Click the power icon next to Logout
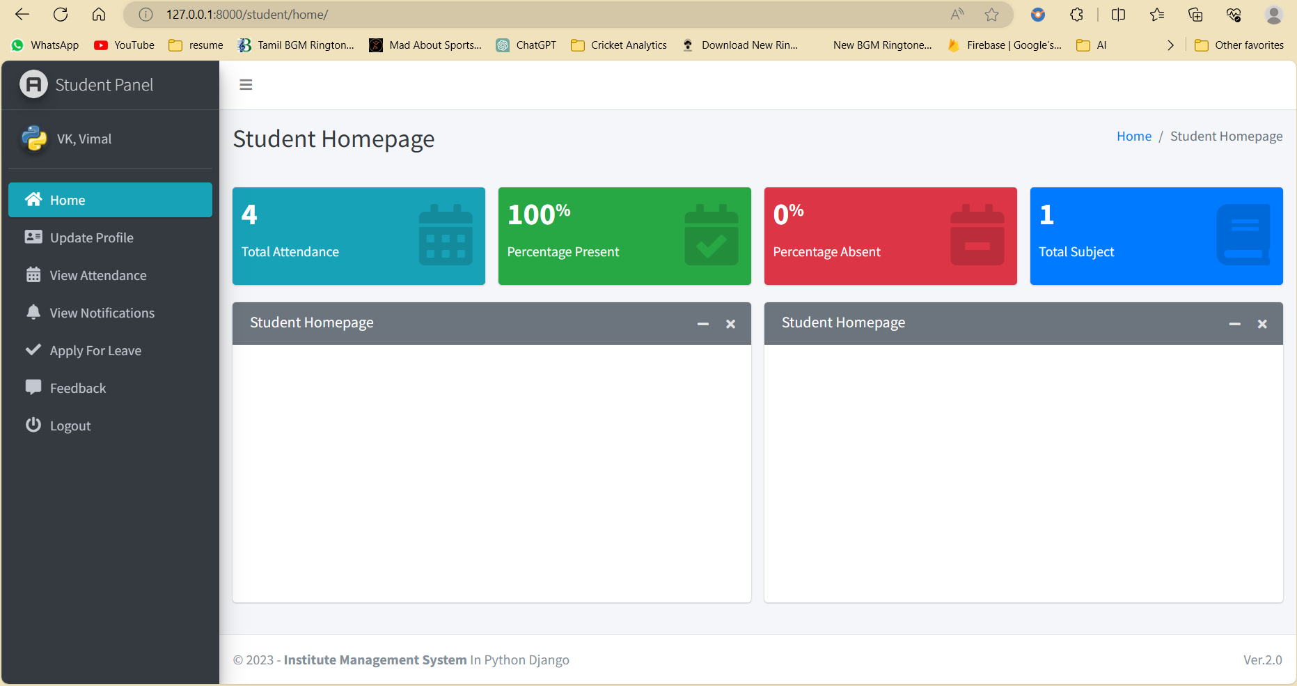 coord(33,425)
